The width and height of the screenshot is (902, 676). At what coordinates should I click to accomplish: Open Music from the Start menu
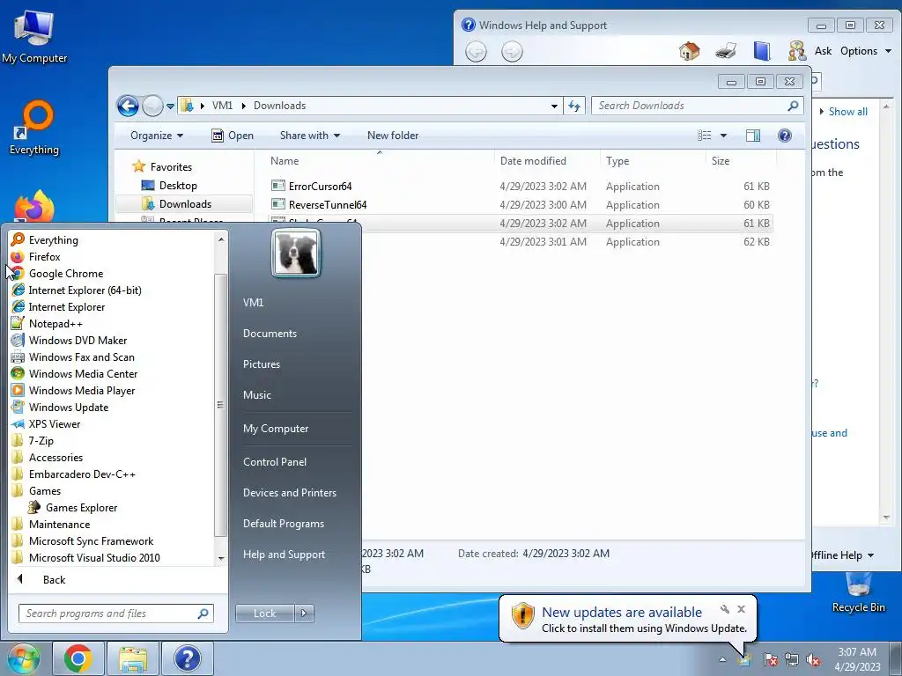coord(256,395)
